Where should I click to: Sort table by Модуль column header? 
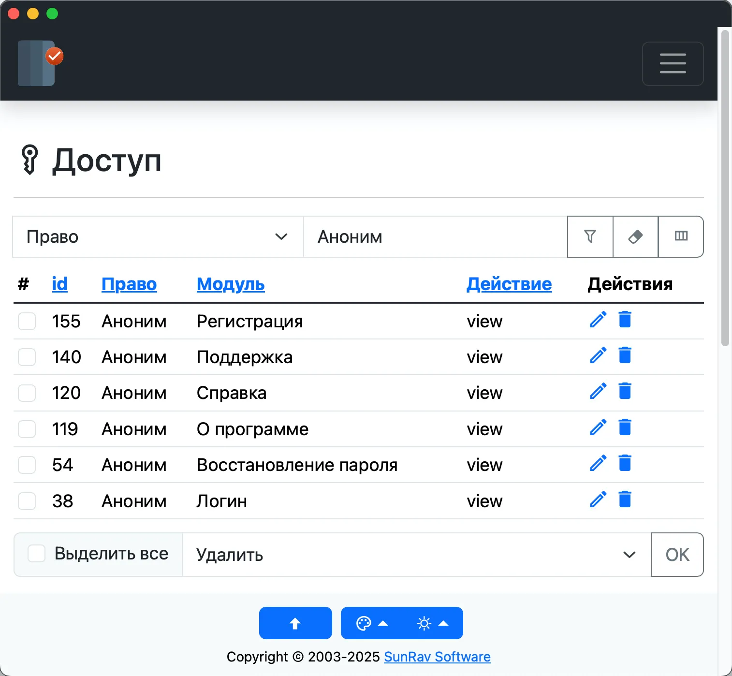tap(231, 284)
